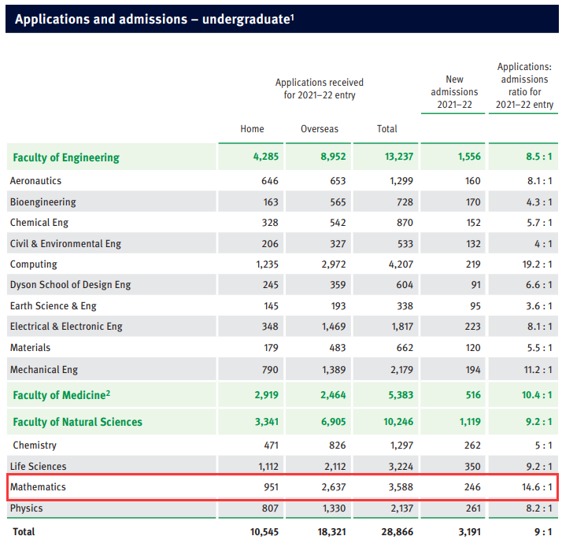Viewport: 562px width, 547px height.
Task: Click the 'Total' column header
Action: 386,129
